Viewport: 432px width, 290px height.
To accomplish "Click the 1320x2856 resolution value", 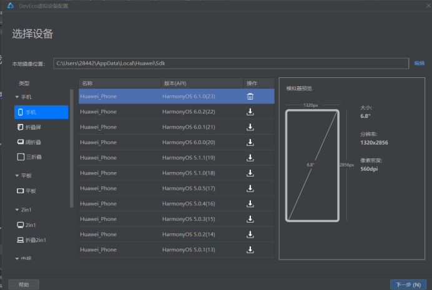I will click(374, 143).
